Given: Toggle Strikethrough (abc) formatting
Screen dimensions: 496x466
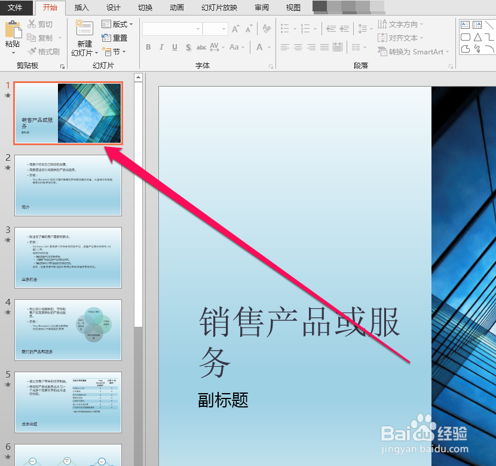Looking at the screenshot, I should click(201, 47).
